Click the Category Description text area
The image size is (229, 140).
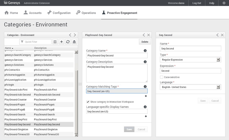(117, 73)
